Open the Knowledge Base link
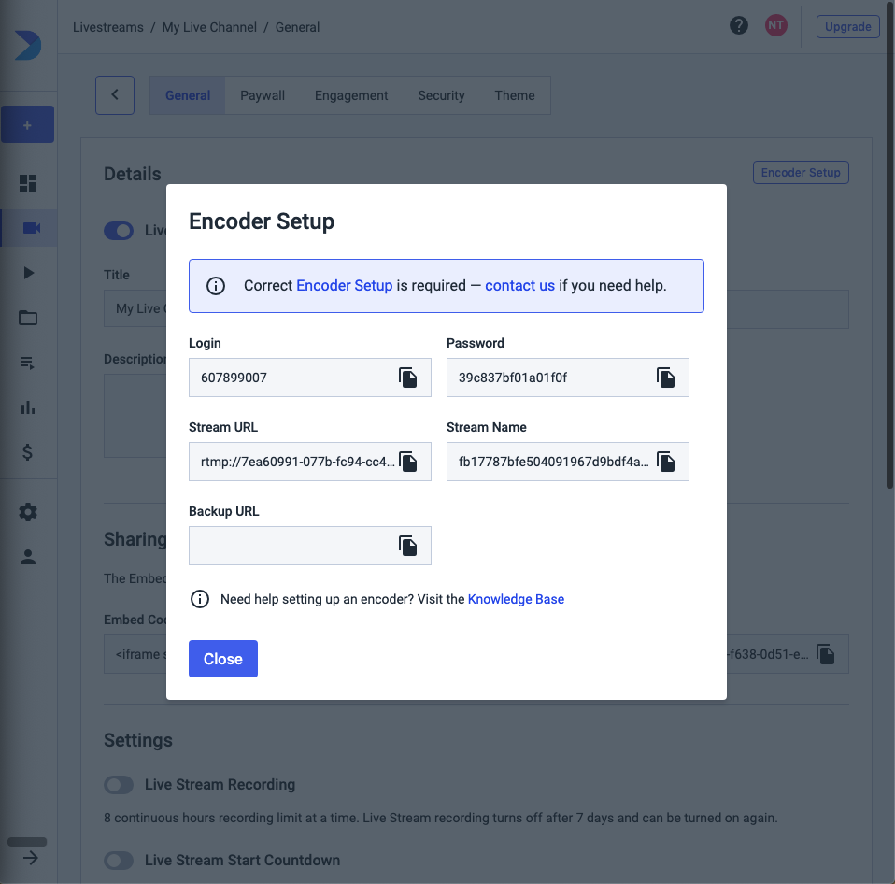Screen dimensions: 895x884 click(516, 599)
